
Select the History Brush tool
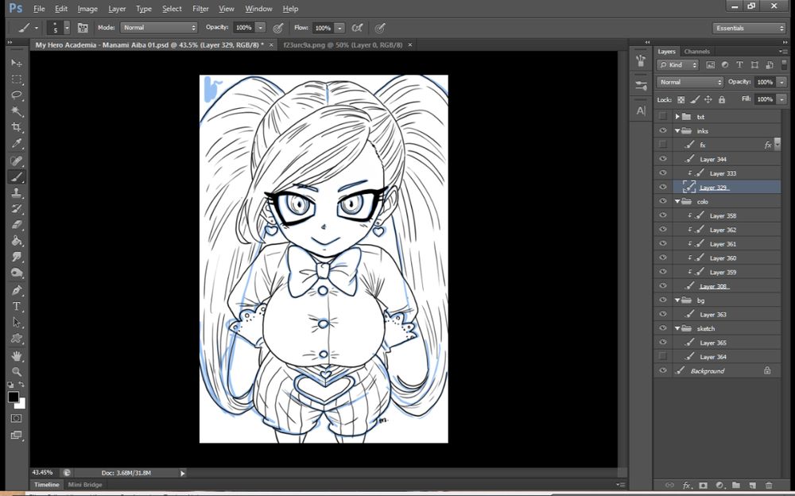(17, 208)
